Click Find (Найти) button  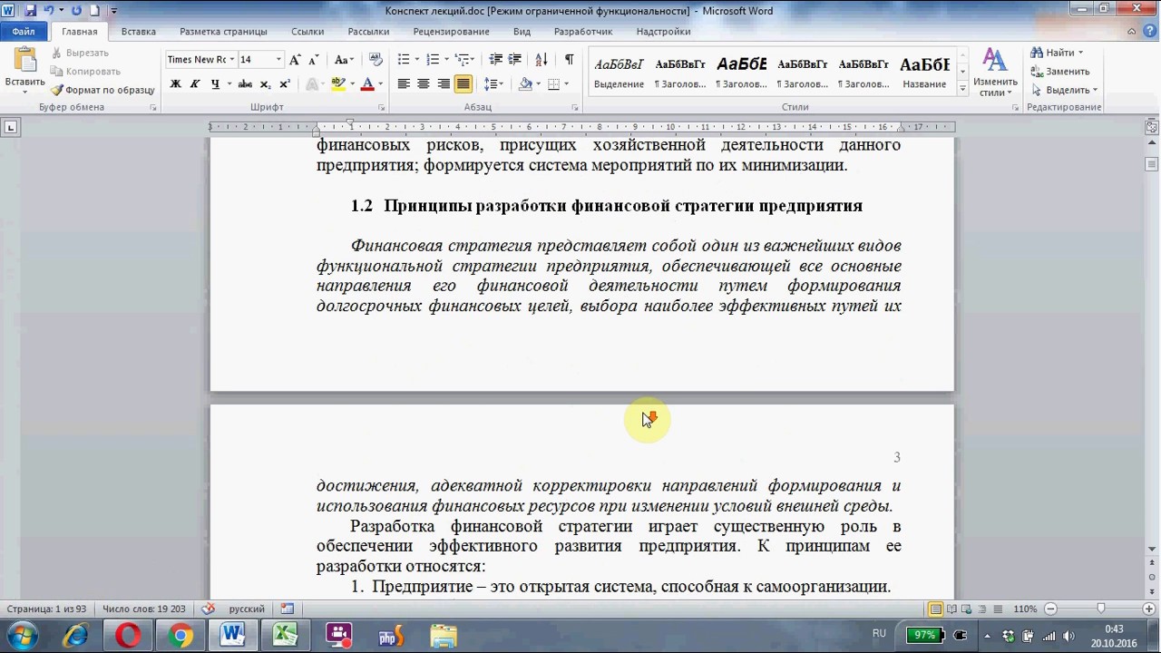[x=1057, y=53]
